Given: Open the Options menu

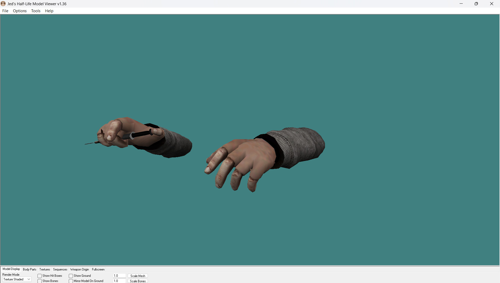Looking at the screenshot, I should [20, 11].
